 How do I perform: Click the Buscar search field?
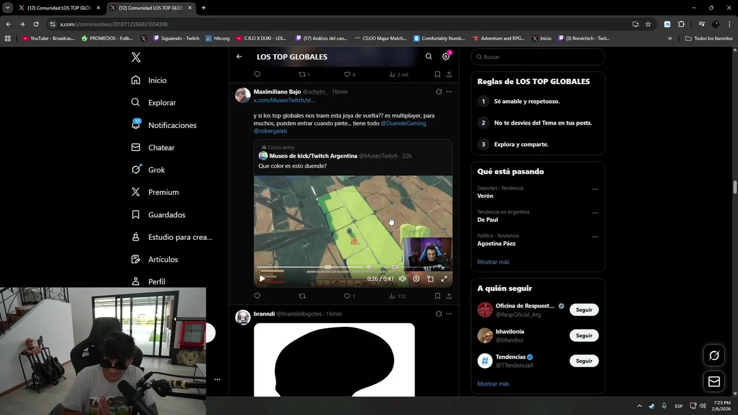(x=538, y=57)
